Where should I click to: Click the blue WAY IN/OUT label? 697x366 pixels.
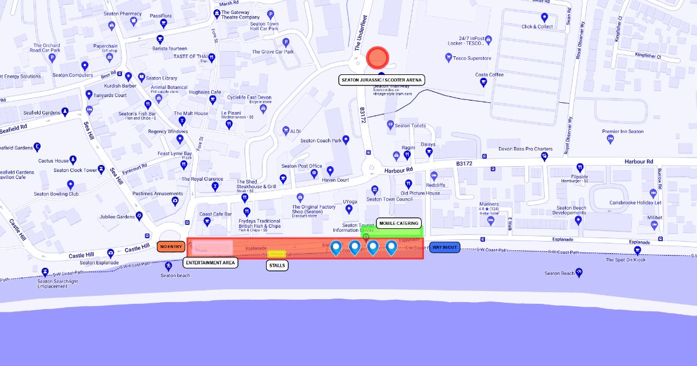coord(445,247)
